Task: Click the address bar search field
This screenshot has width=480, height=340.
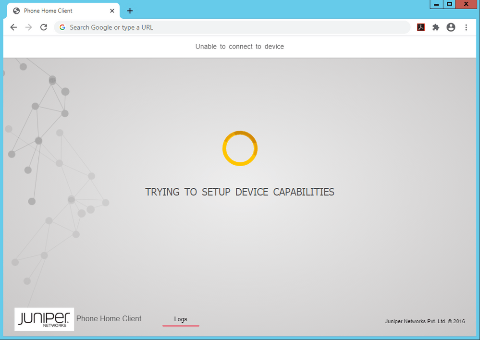Action: click(x=192, y=27)
